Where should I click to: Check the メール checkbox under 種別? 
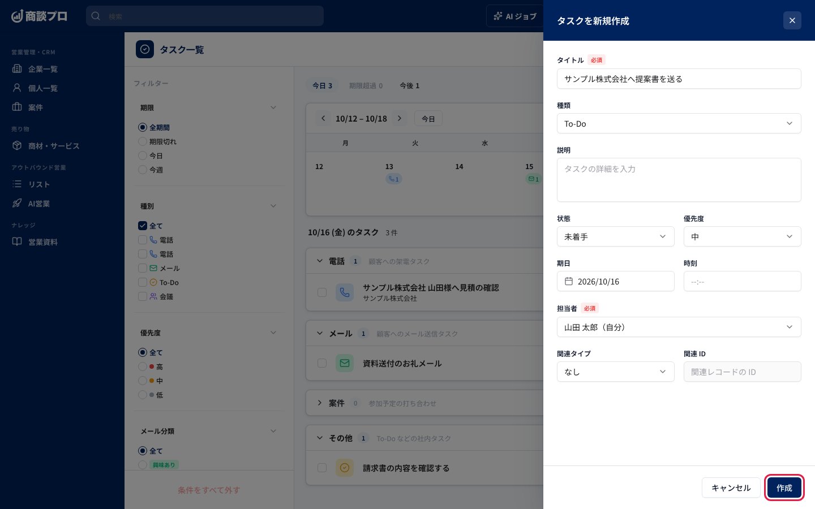(x=143, y=268)
